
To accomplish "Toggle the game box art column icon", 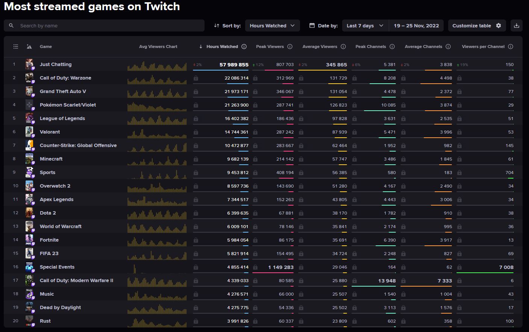I will [x=29, y=47].
